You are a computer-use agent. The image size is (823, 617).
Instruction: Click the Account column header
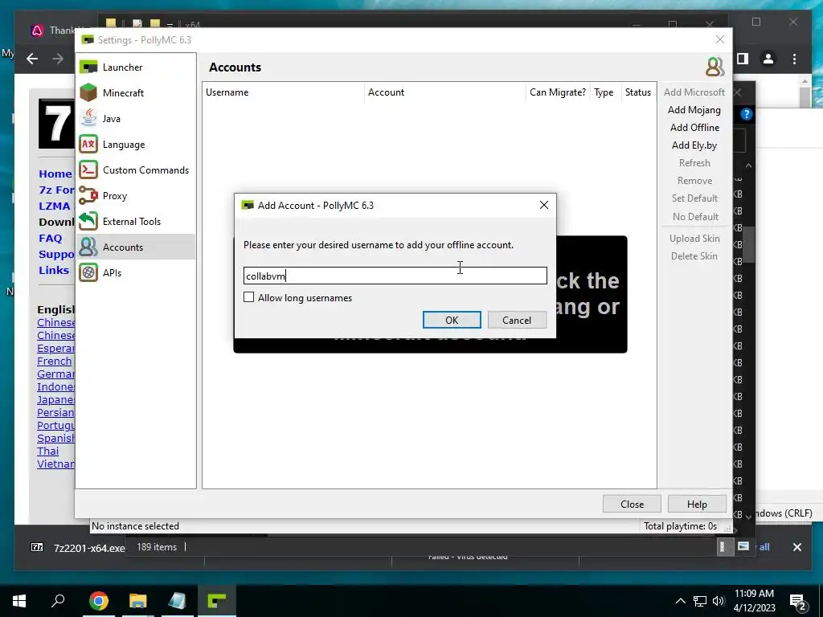(x=445, y=92)
